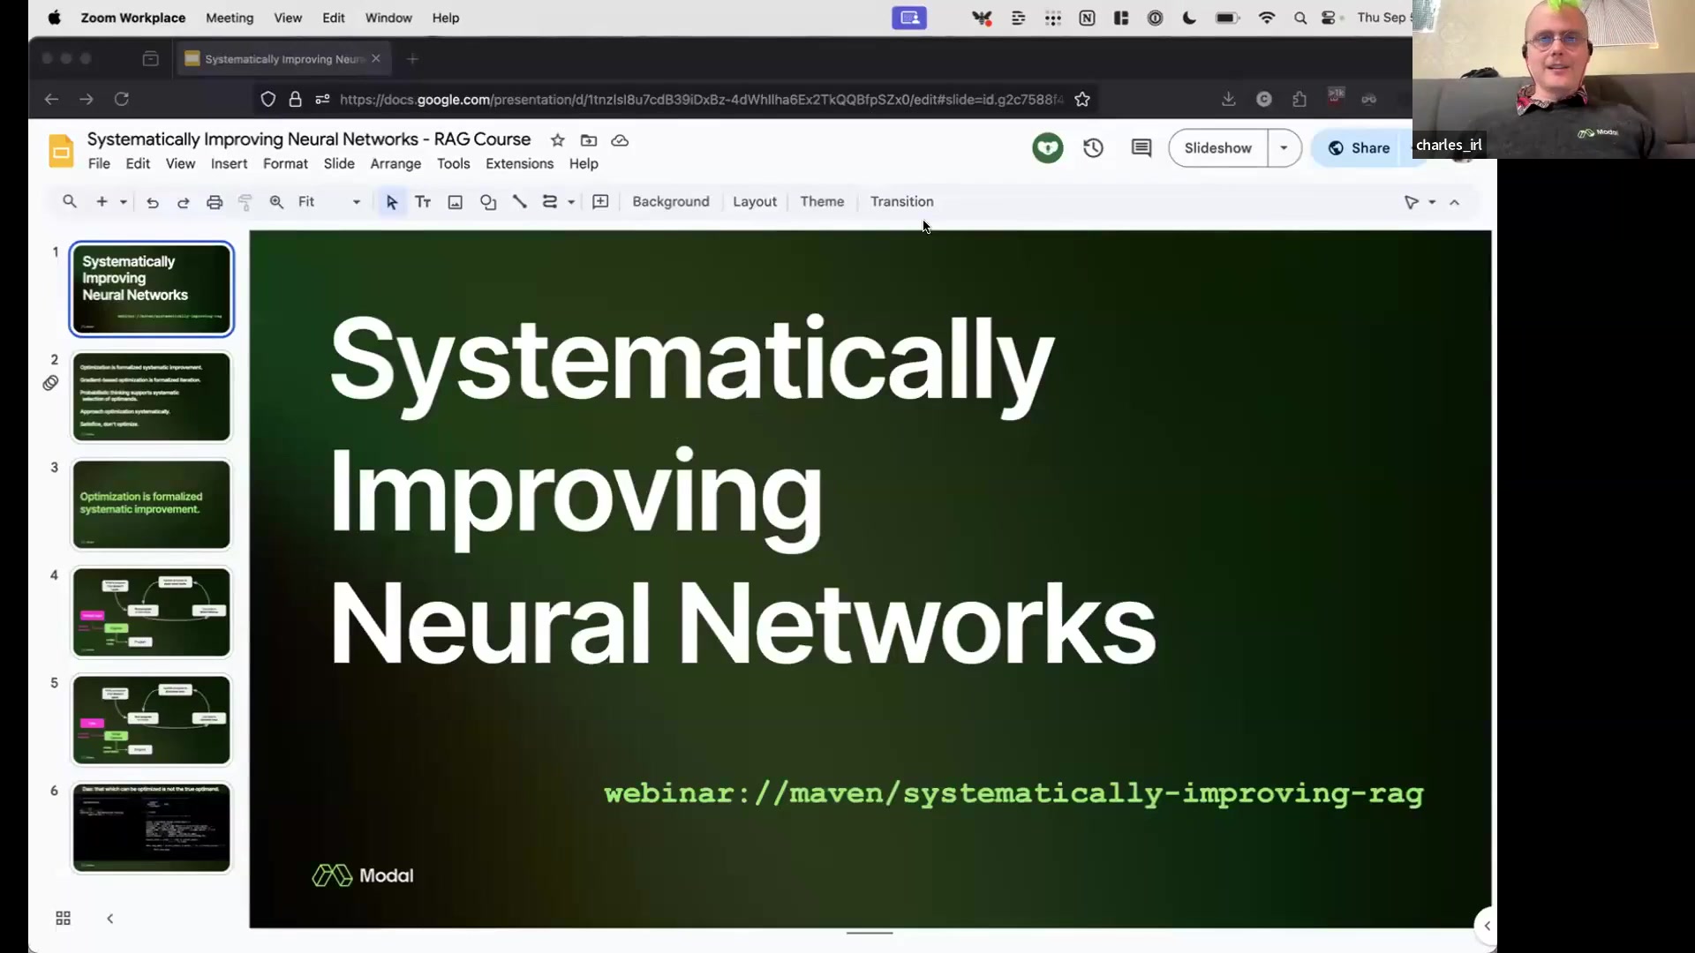Open the Extensions menu
Viewport: 1695px width, 953px height.
point(519,164)
